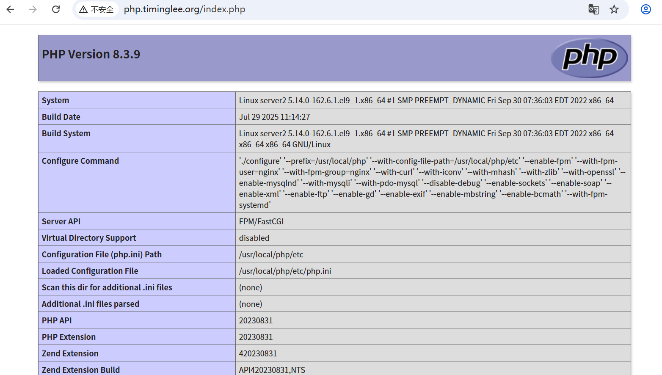The image size is (662, 375).
Task: Click the configure command value text
Action: [432, 183]
